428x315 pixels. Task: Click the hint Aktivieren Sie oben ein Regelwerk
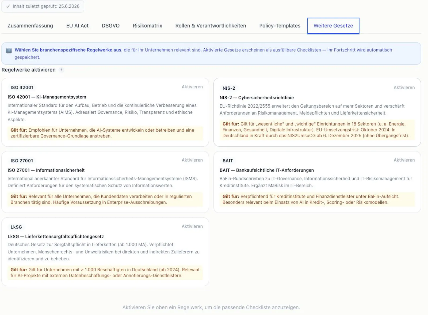[211, 308]
